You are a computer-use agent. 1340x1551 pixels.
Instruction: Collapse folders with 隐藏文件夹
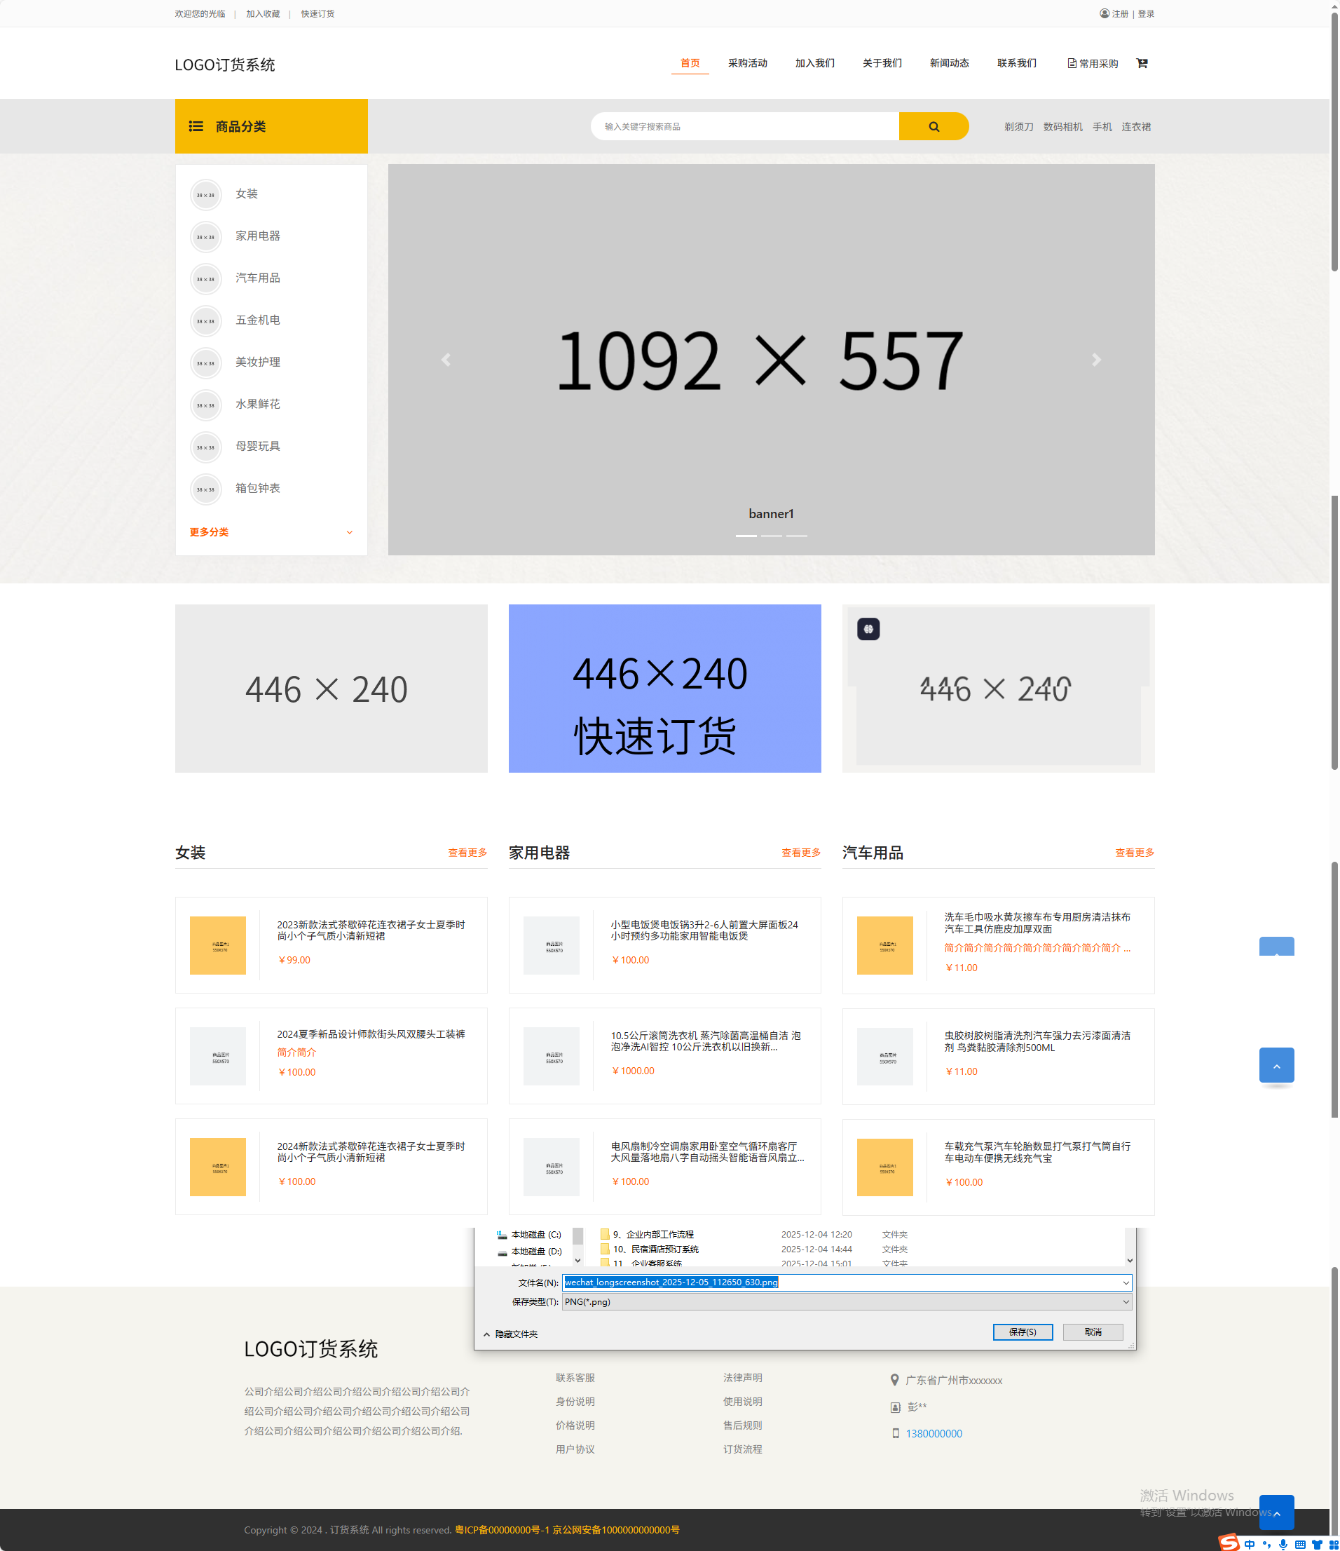pyautogui.click(x=510, y=1334)
